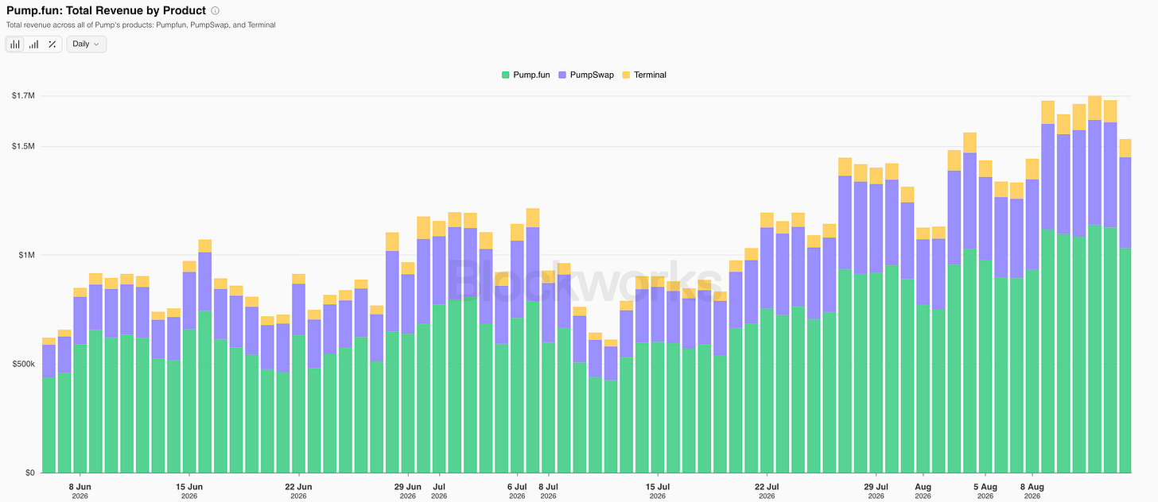Click the 29 Jun x-axis label
This screenshot has height=502, width=1158.
407,491
